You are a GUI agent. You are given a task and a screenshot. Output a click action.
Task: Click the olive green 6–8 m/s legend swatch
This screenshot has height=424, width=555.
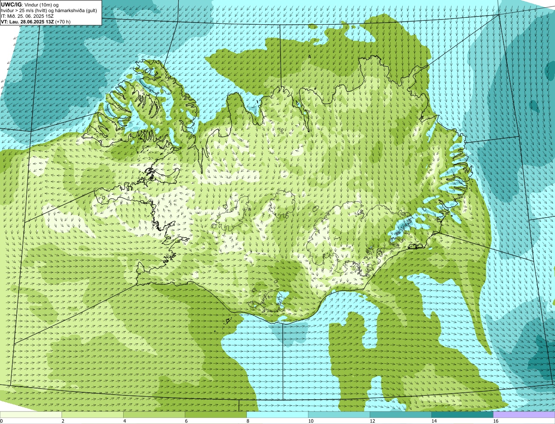[x=215, y=415]
